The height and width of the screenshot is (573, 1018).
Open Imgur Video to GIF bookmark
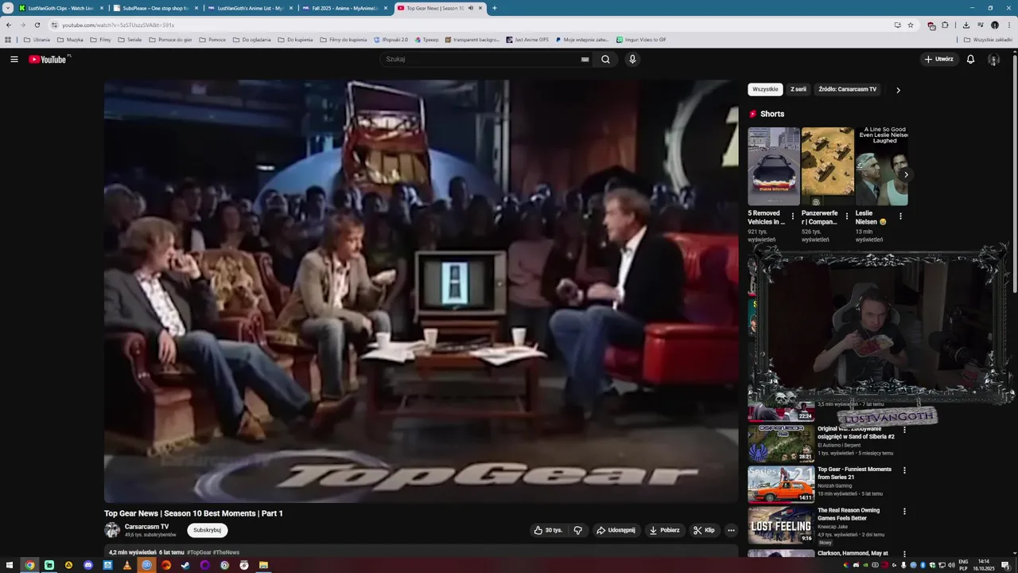tap(641, 39)
